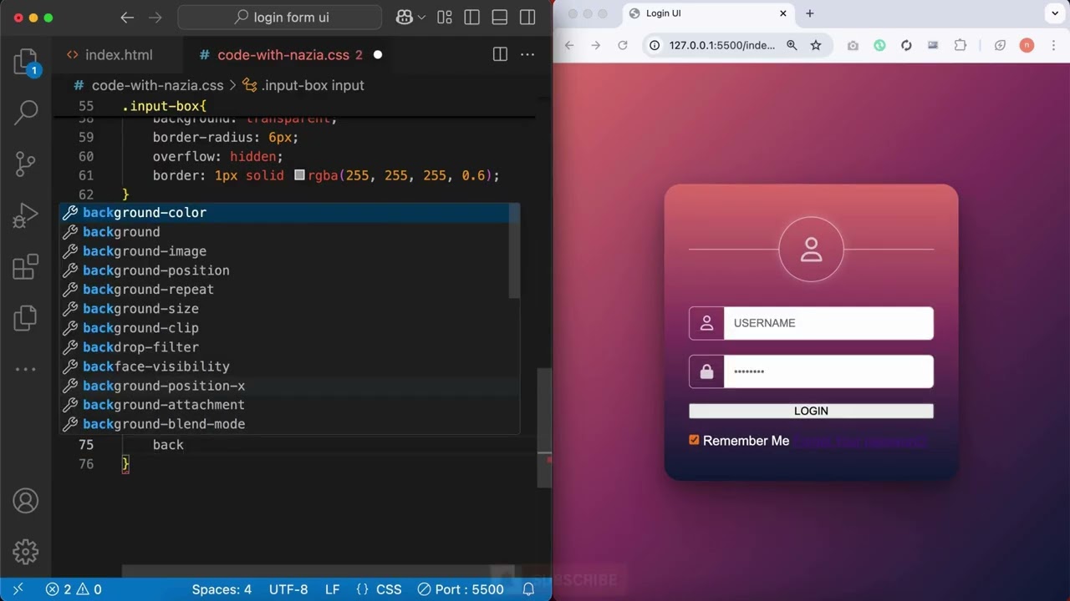
Task: Change the LF end of line sequence
Action: pos(332,589)
